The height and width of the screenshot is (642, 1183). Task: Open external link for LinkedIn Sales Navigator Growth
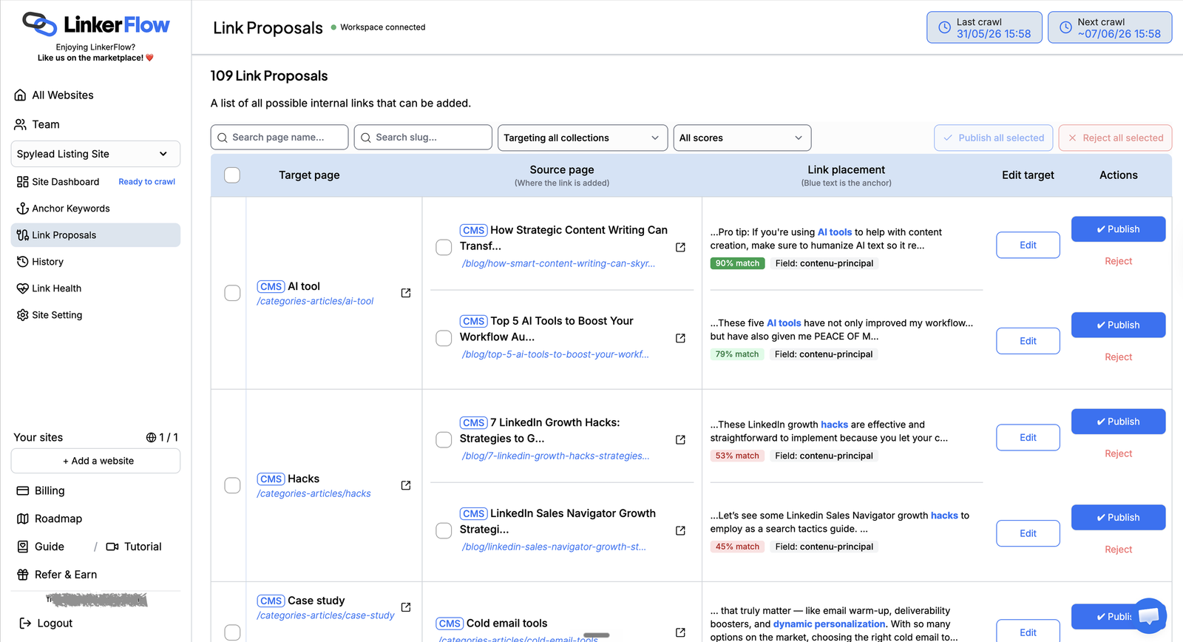pos(680,530)
